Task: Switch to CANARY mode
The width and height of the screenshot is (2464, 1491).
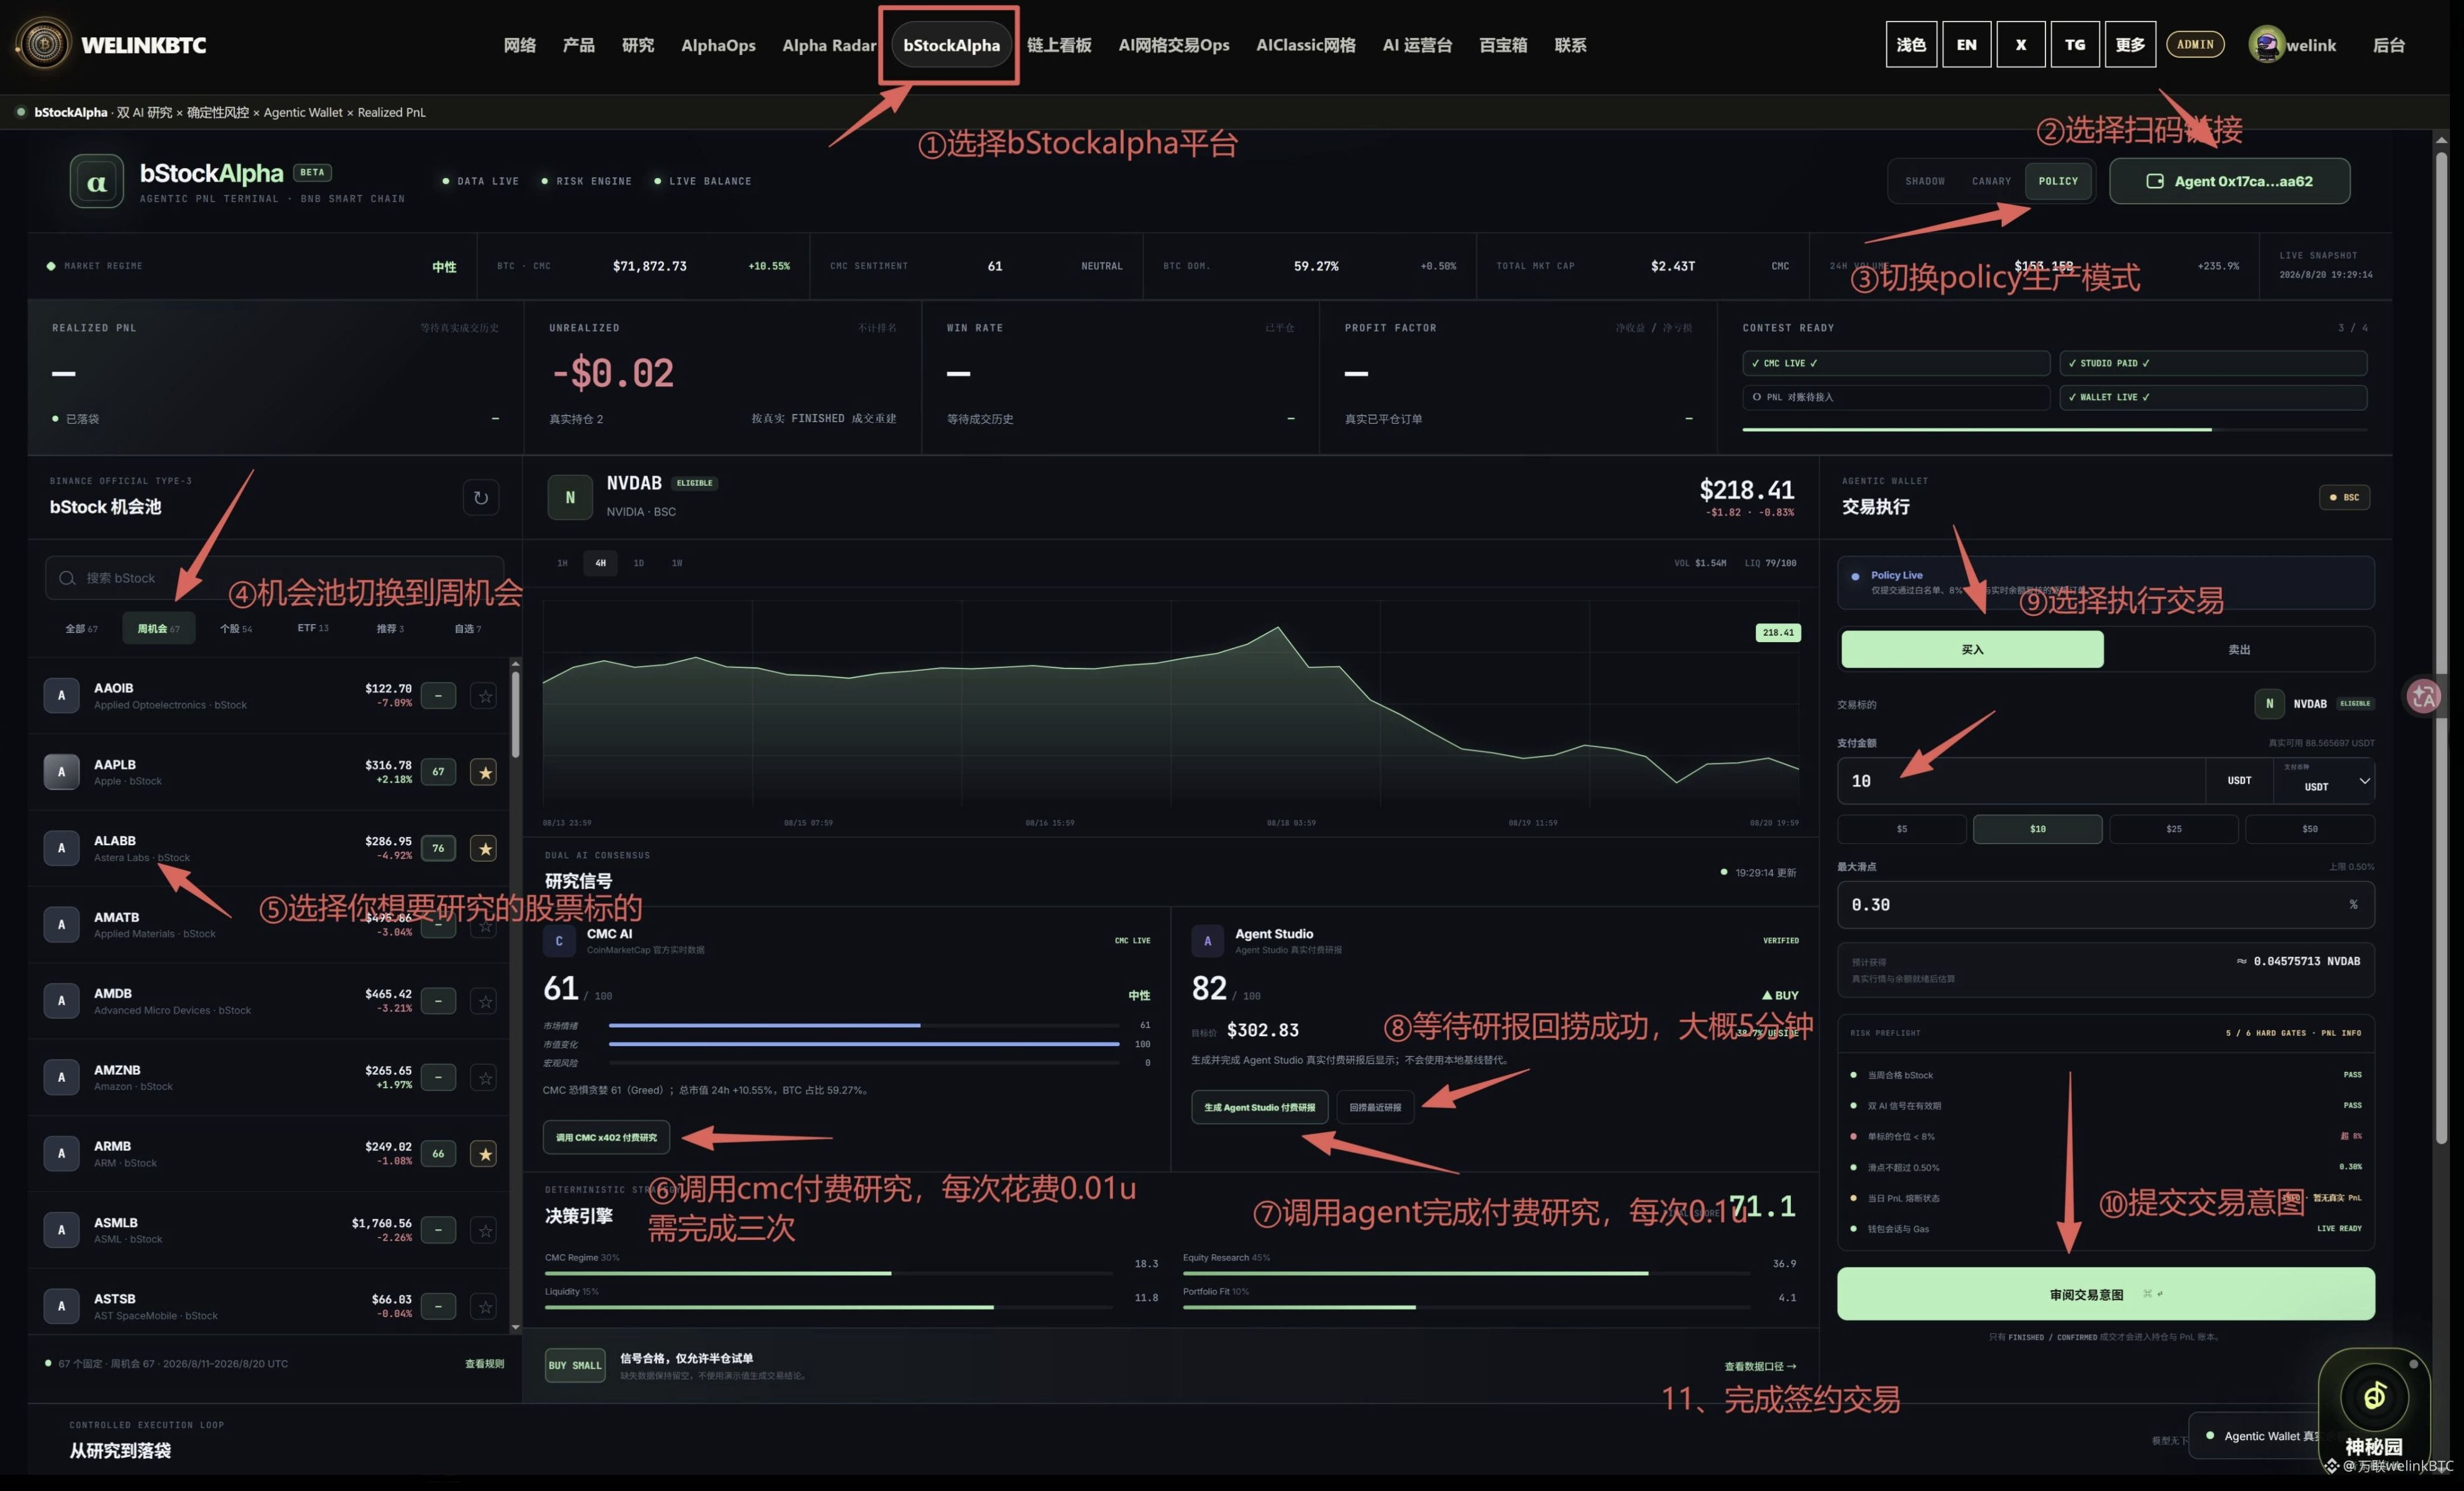Action: pos(1991,181)
